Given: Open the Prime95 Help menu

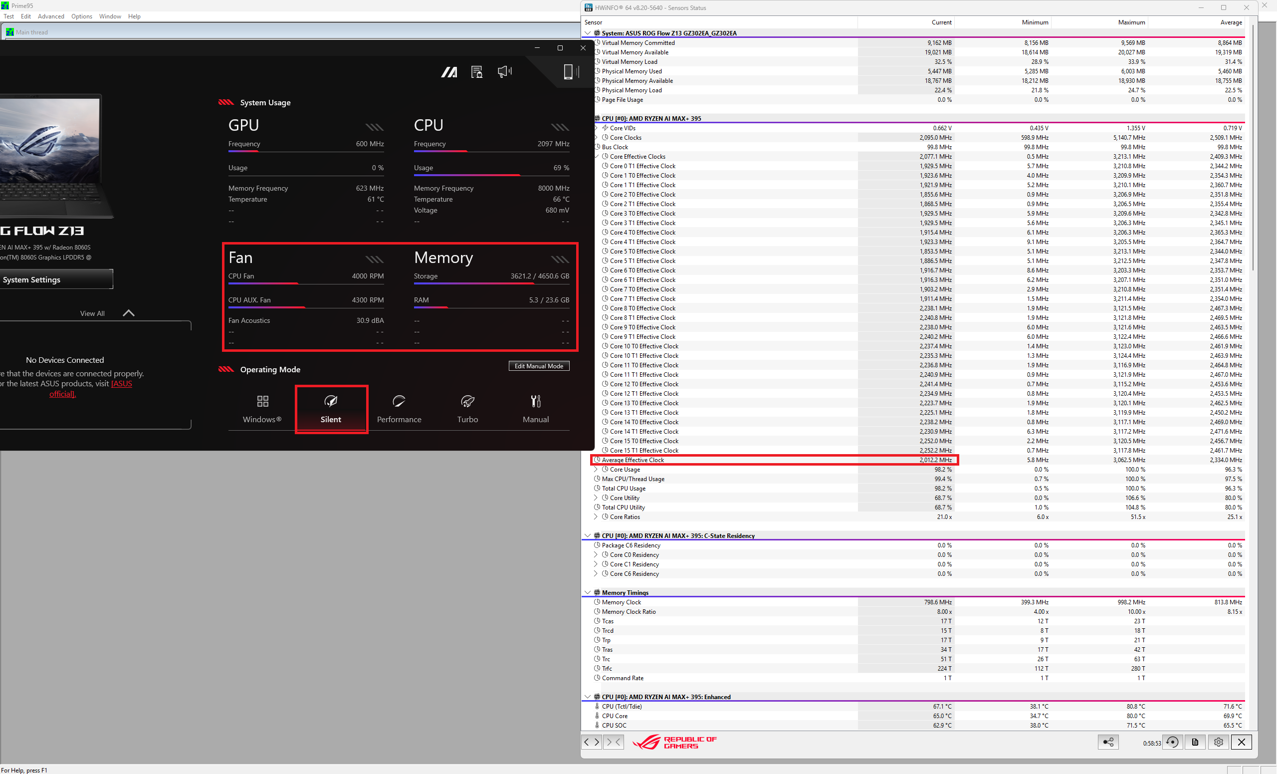Looking at the screenshot, I should click(x=134, y=16).
